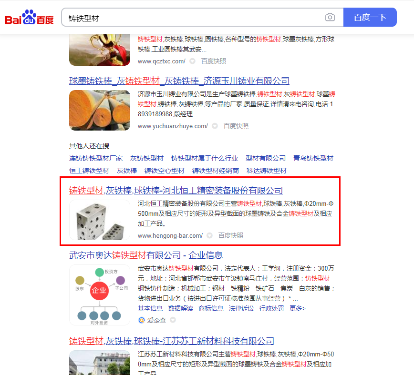Expand dropdown arrow beside www.hengong-bar.com
Viewport: 414px width, 375px height.
click(210, 235)
